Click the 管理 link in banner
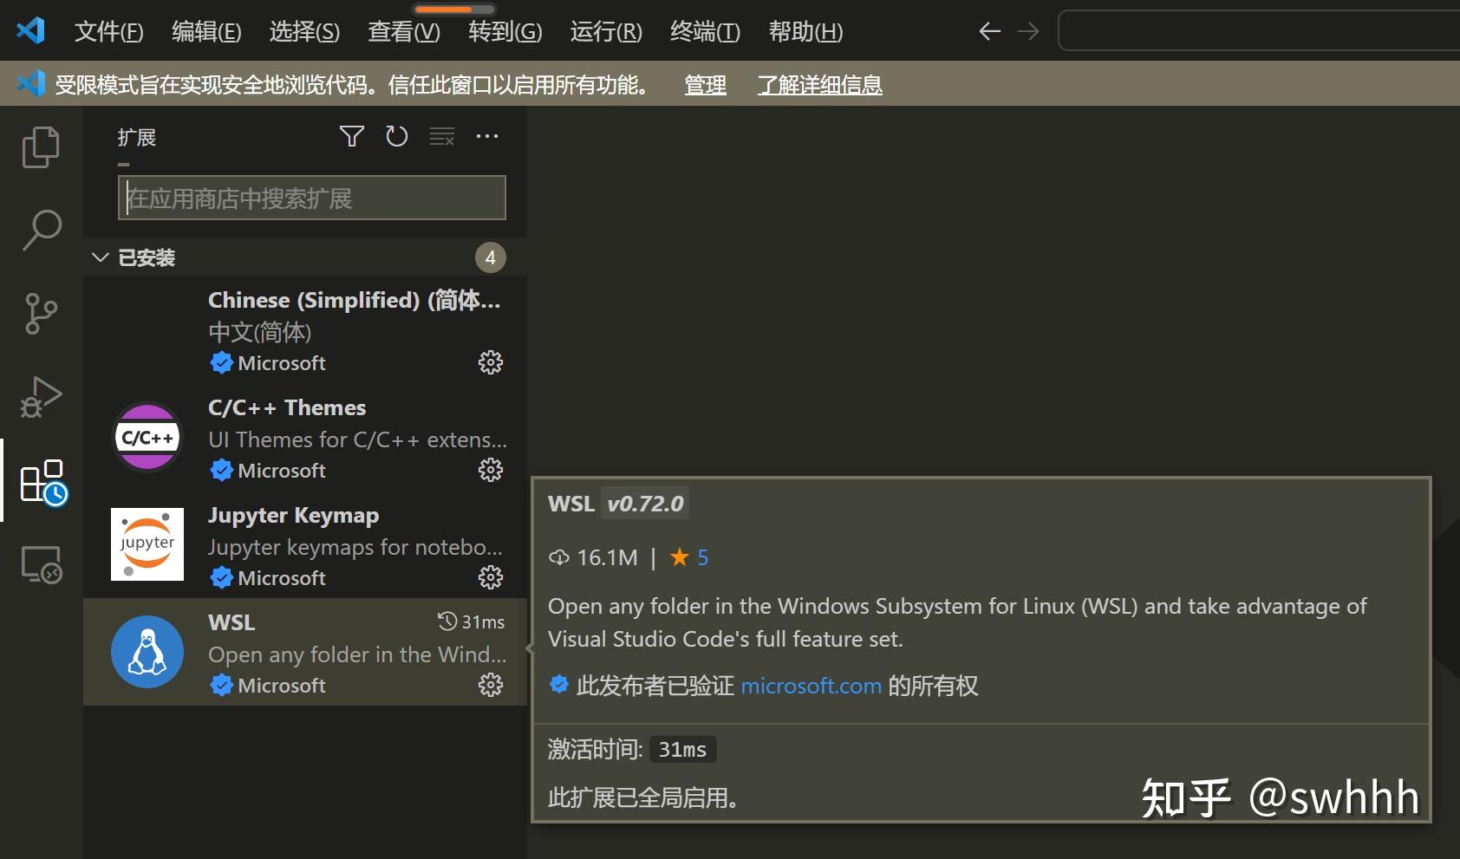This screenshot has width=1460, height=859. click(706, 85)
